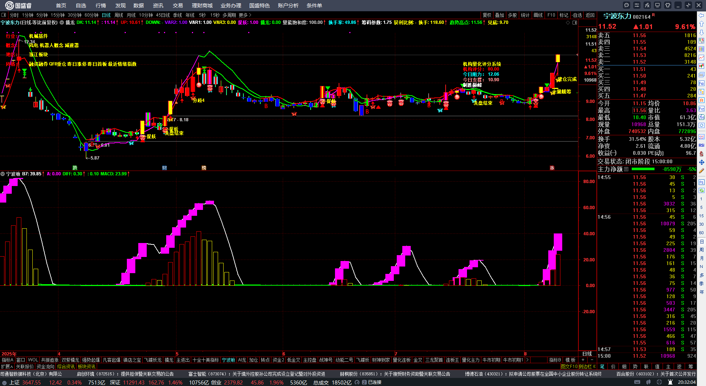The height and width of the screenshot is (386, 706).
Task: Click the green refresh icon in sidebar
Action: point(702,190)
